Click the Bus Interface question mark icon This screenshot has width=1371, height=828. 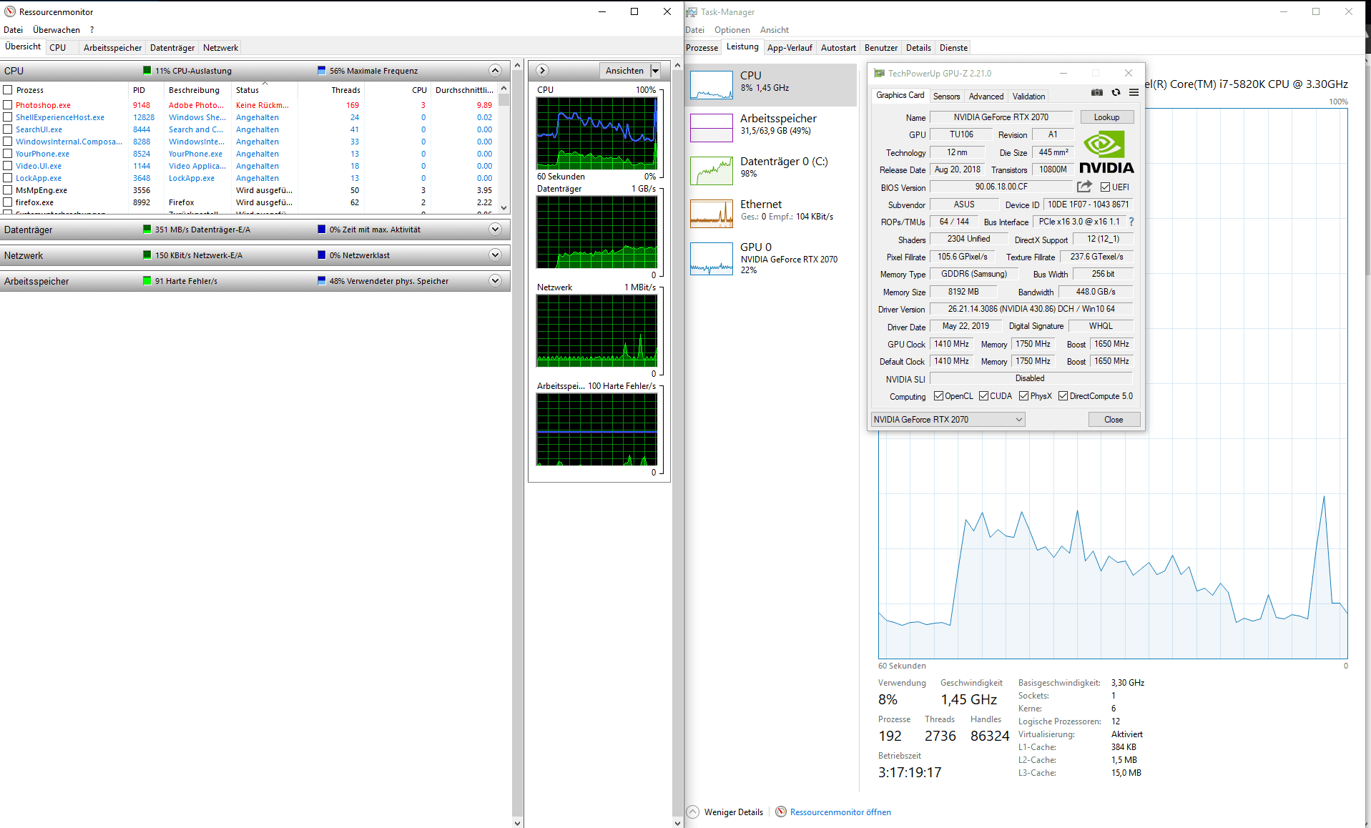1131,222
